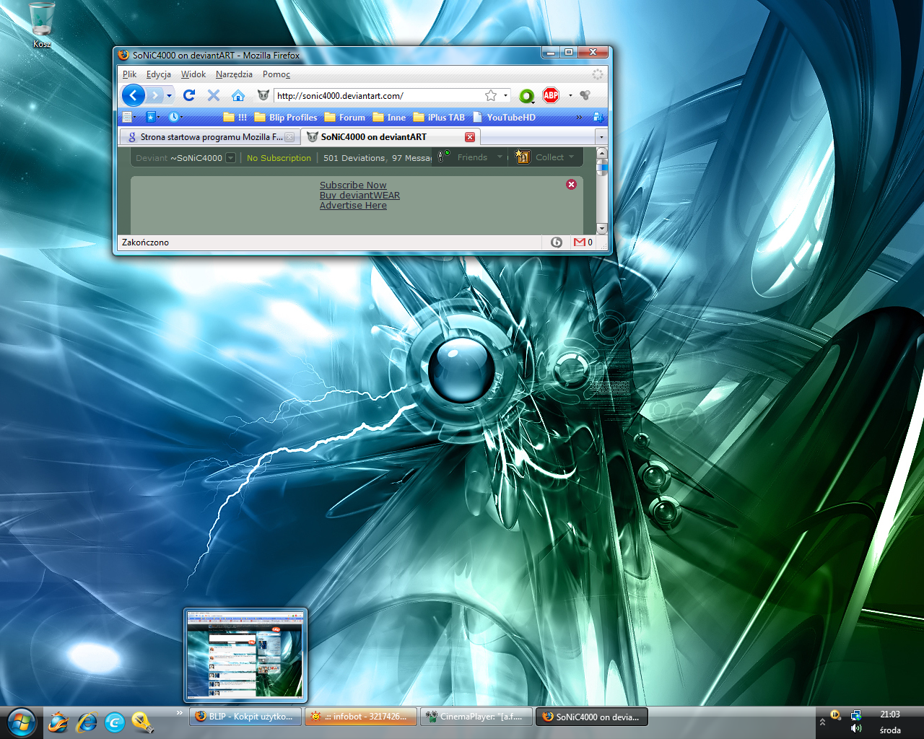924x739 pixels.
Task: Close the ad box with red X
Action: 571,185
